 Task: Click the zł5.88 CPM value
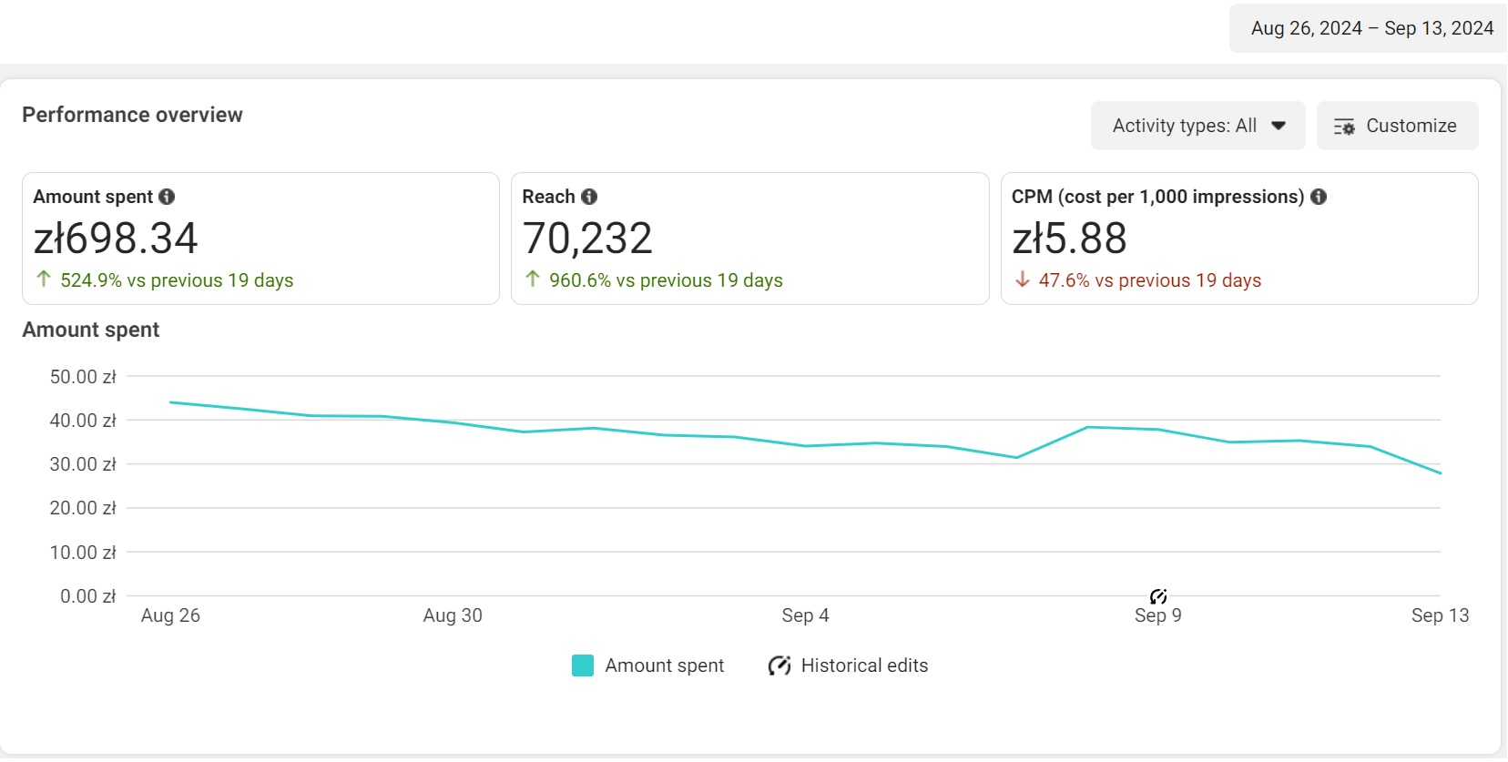point(1070,239)
